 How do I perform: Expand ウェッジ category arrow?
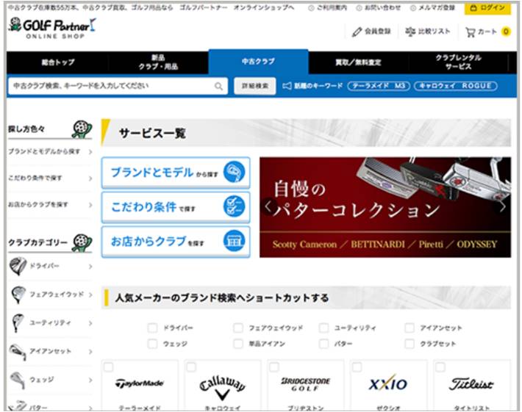click(90, 380)
